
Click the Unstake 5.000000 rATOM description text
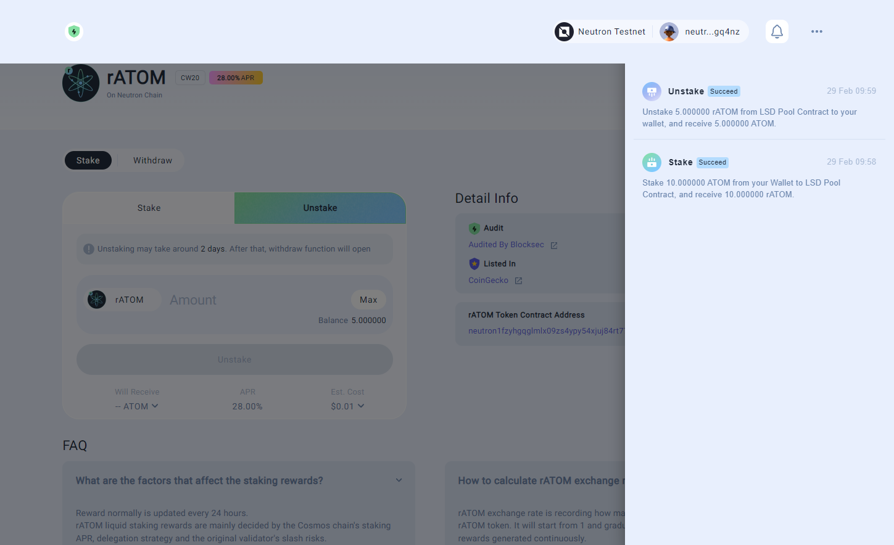750,118
